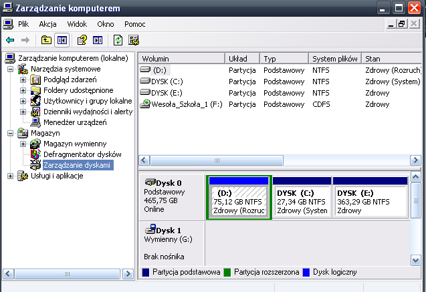Click the Magazyn wymienny icon
This screenshot has height=292, width=426.
tap(35, 144)
